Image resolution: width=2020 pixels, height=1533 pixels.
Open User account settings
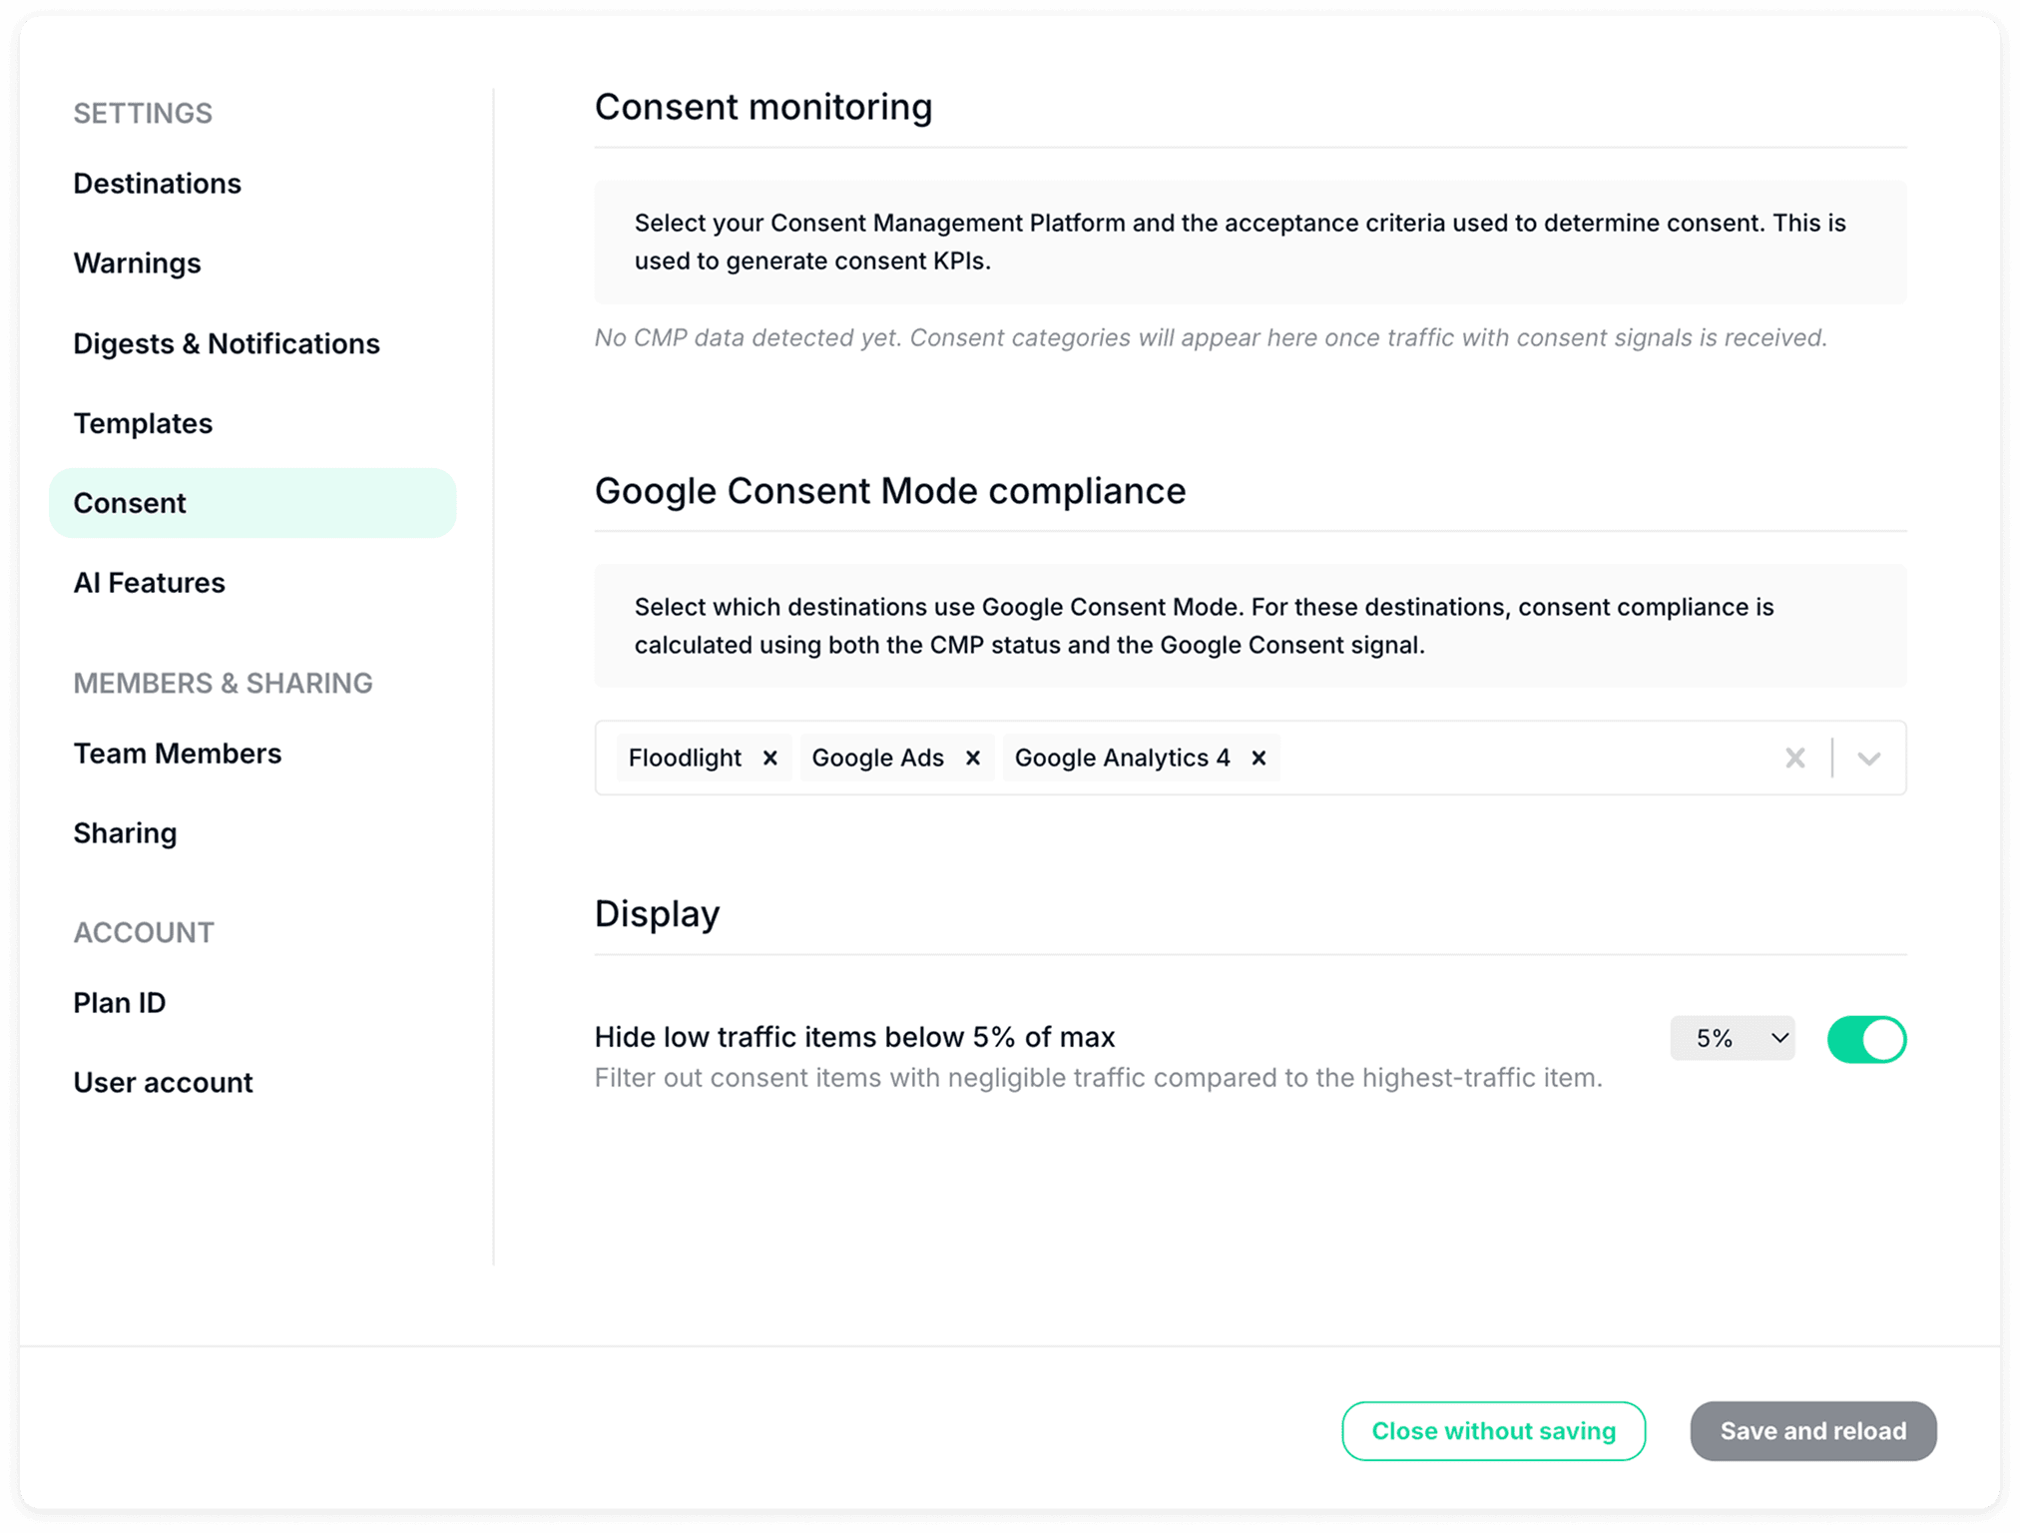[163, 1083]
